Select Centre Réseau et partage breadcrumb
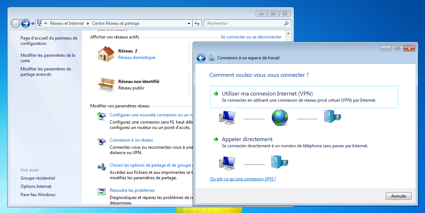Screen dimensions: 425x213 [116, 23]
